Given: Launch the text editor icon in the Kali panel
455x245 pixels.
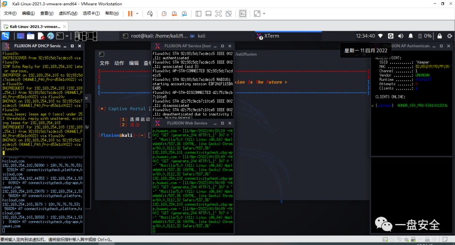Looking at the screenshot, I should point(40,36).
